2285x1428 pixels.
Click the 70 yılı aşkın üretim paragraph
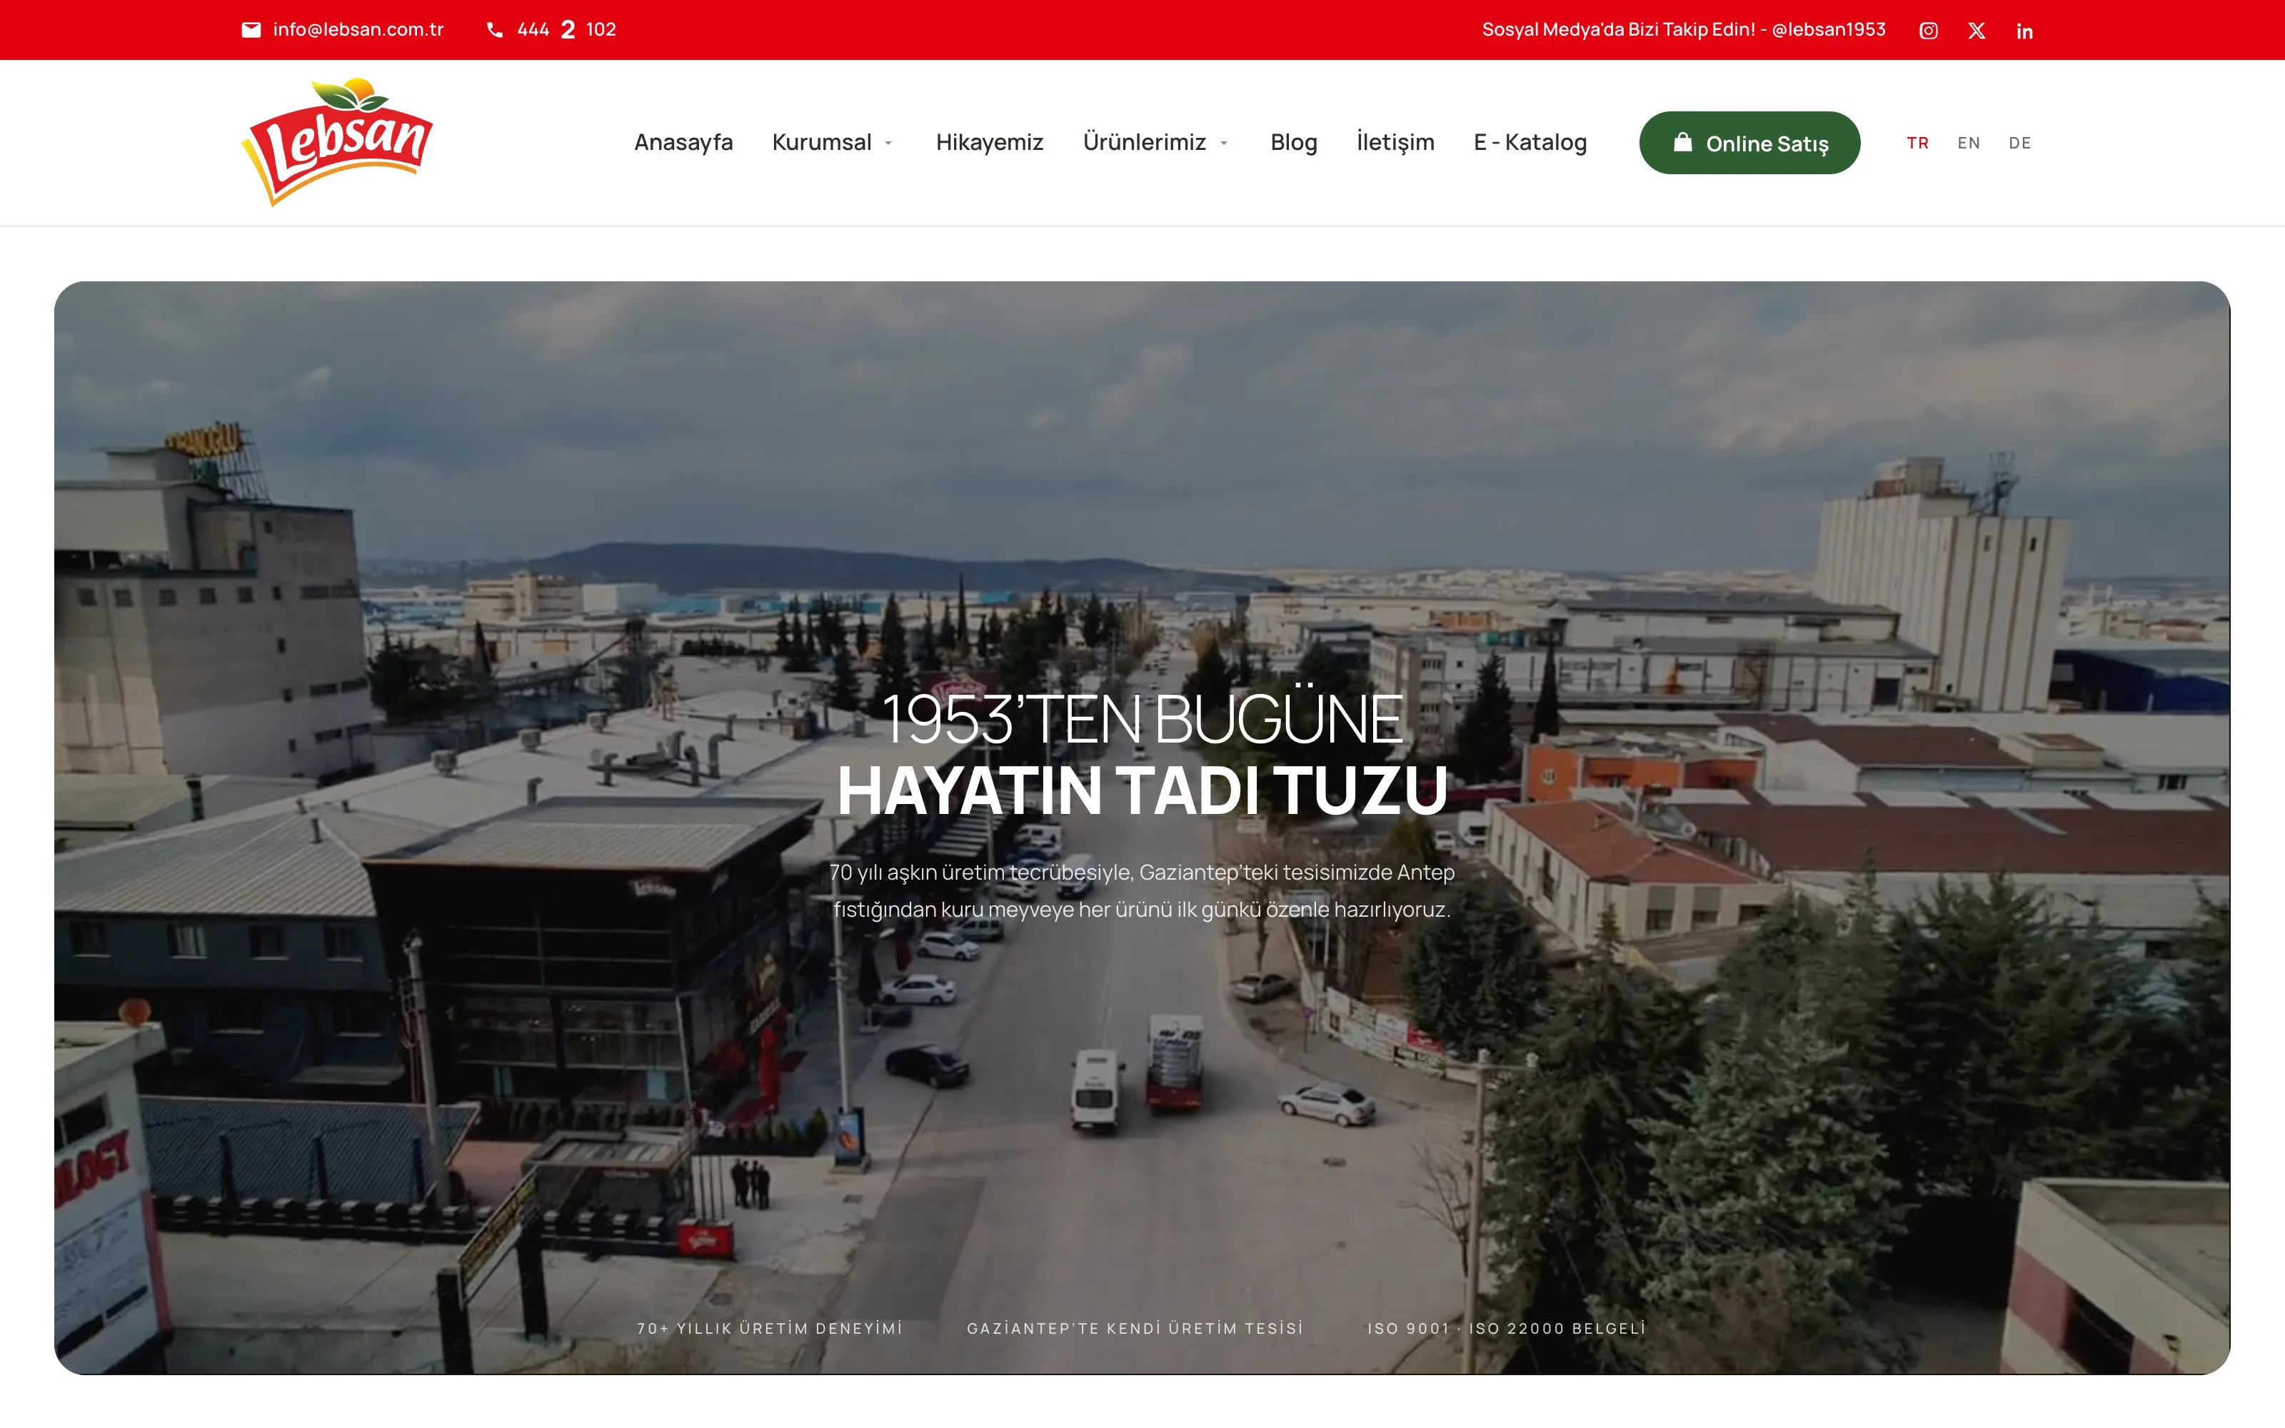(1142, 890)
